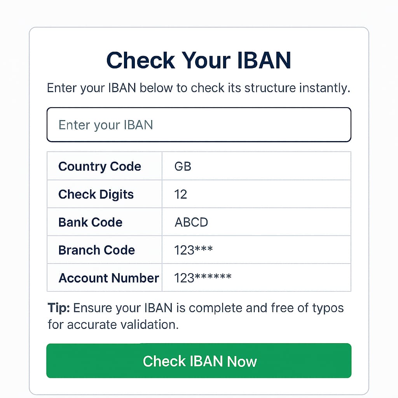Click the "Enter your IBAN" input field
398x398 pixels.
point(199,125)
